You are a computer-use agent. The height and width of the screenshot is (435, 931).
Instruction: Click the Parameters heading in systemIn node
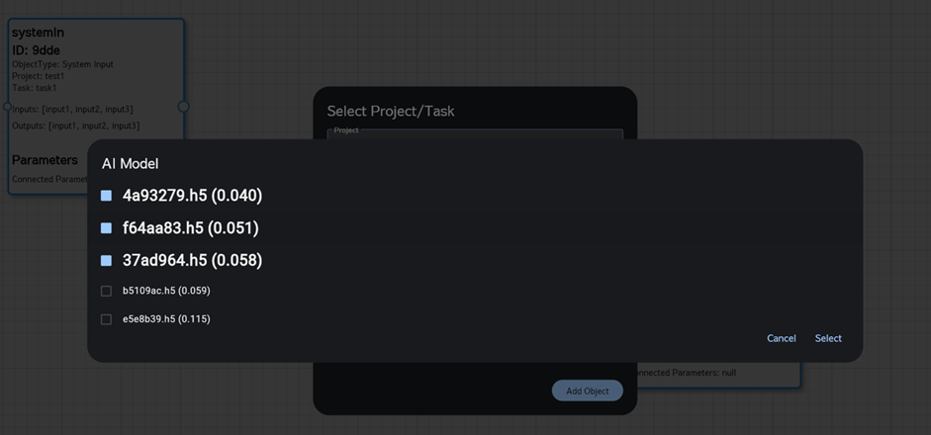click(45, 160)
